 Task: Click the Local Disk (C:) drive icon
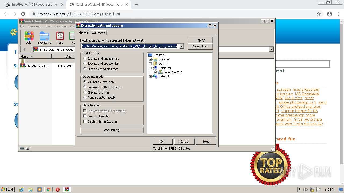coord(160,72)
